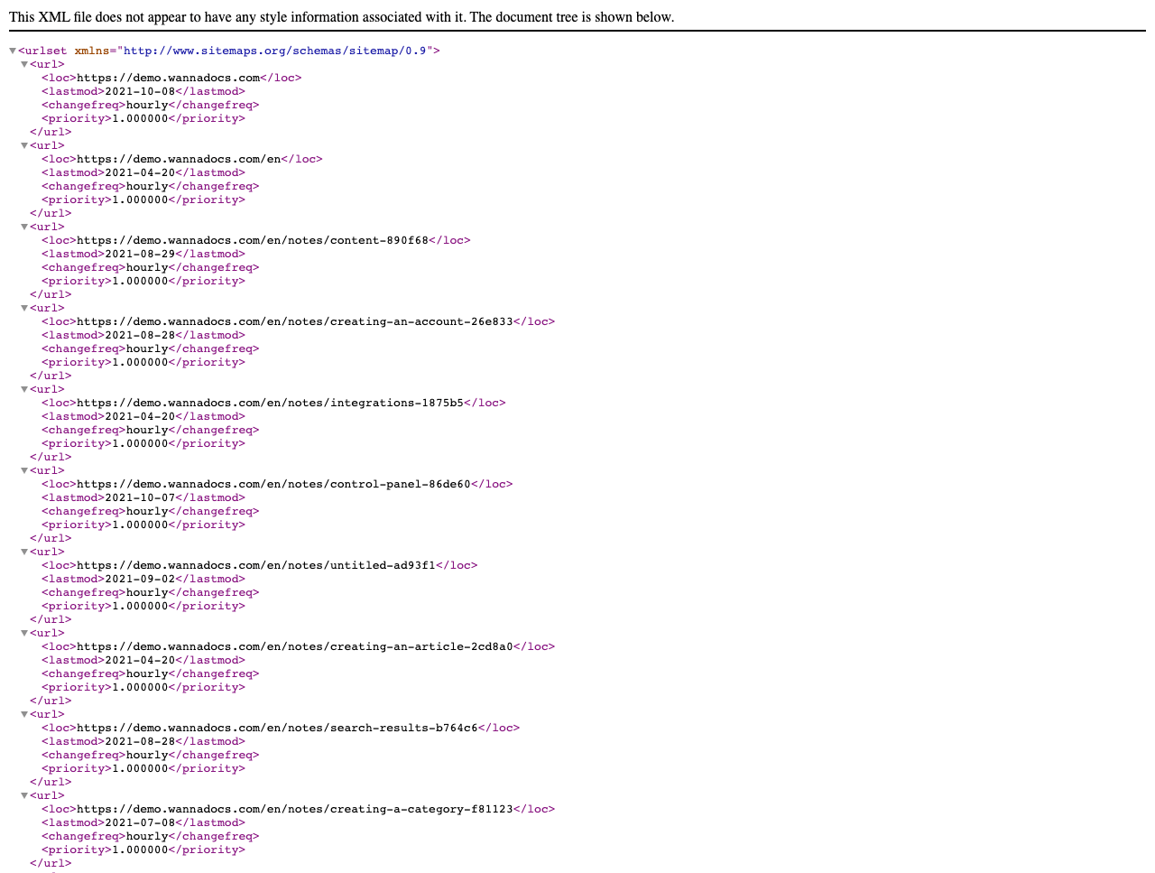
Task: Collapse url node containing creating-a-category-f81123
Action: click(x=24, y=796)
